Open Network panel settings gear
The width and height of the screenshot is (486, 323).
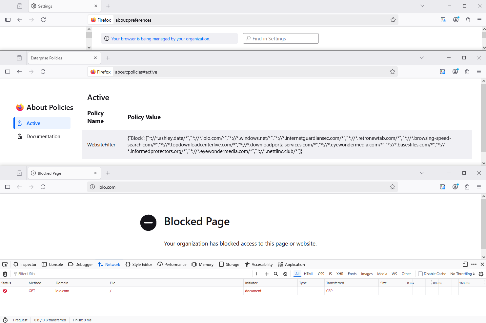(x=481, y=274)
